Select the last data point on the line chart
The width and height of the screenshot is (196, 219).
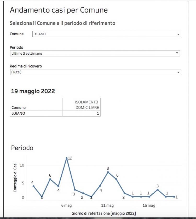[x=174, y=197]
